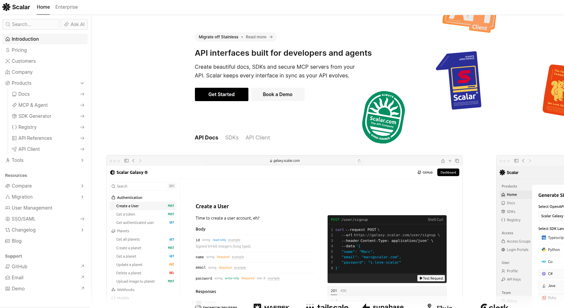
Task: Open the Ask AI assistant
Action: [x=74, y=24]
